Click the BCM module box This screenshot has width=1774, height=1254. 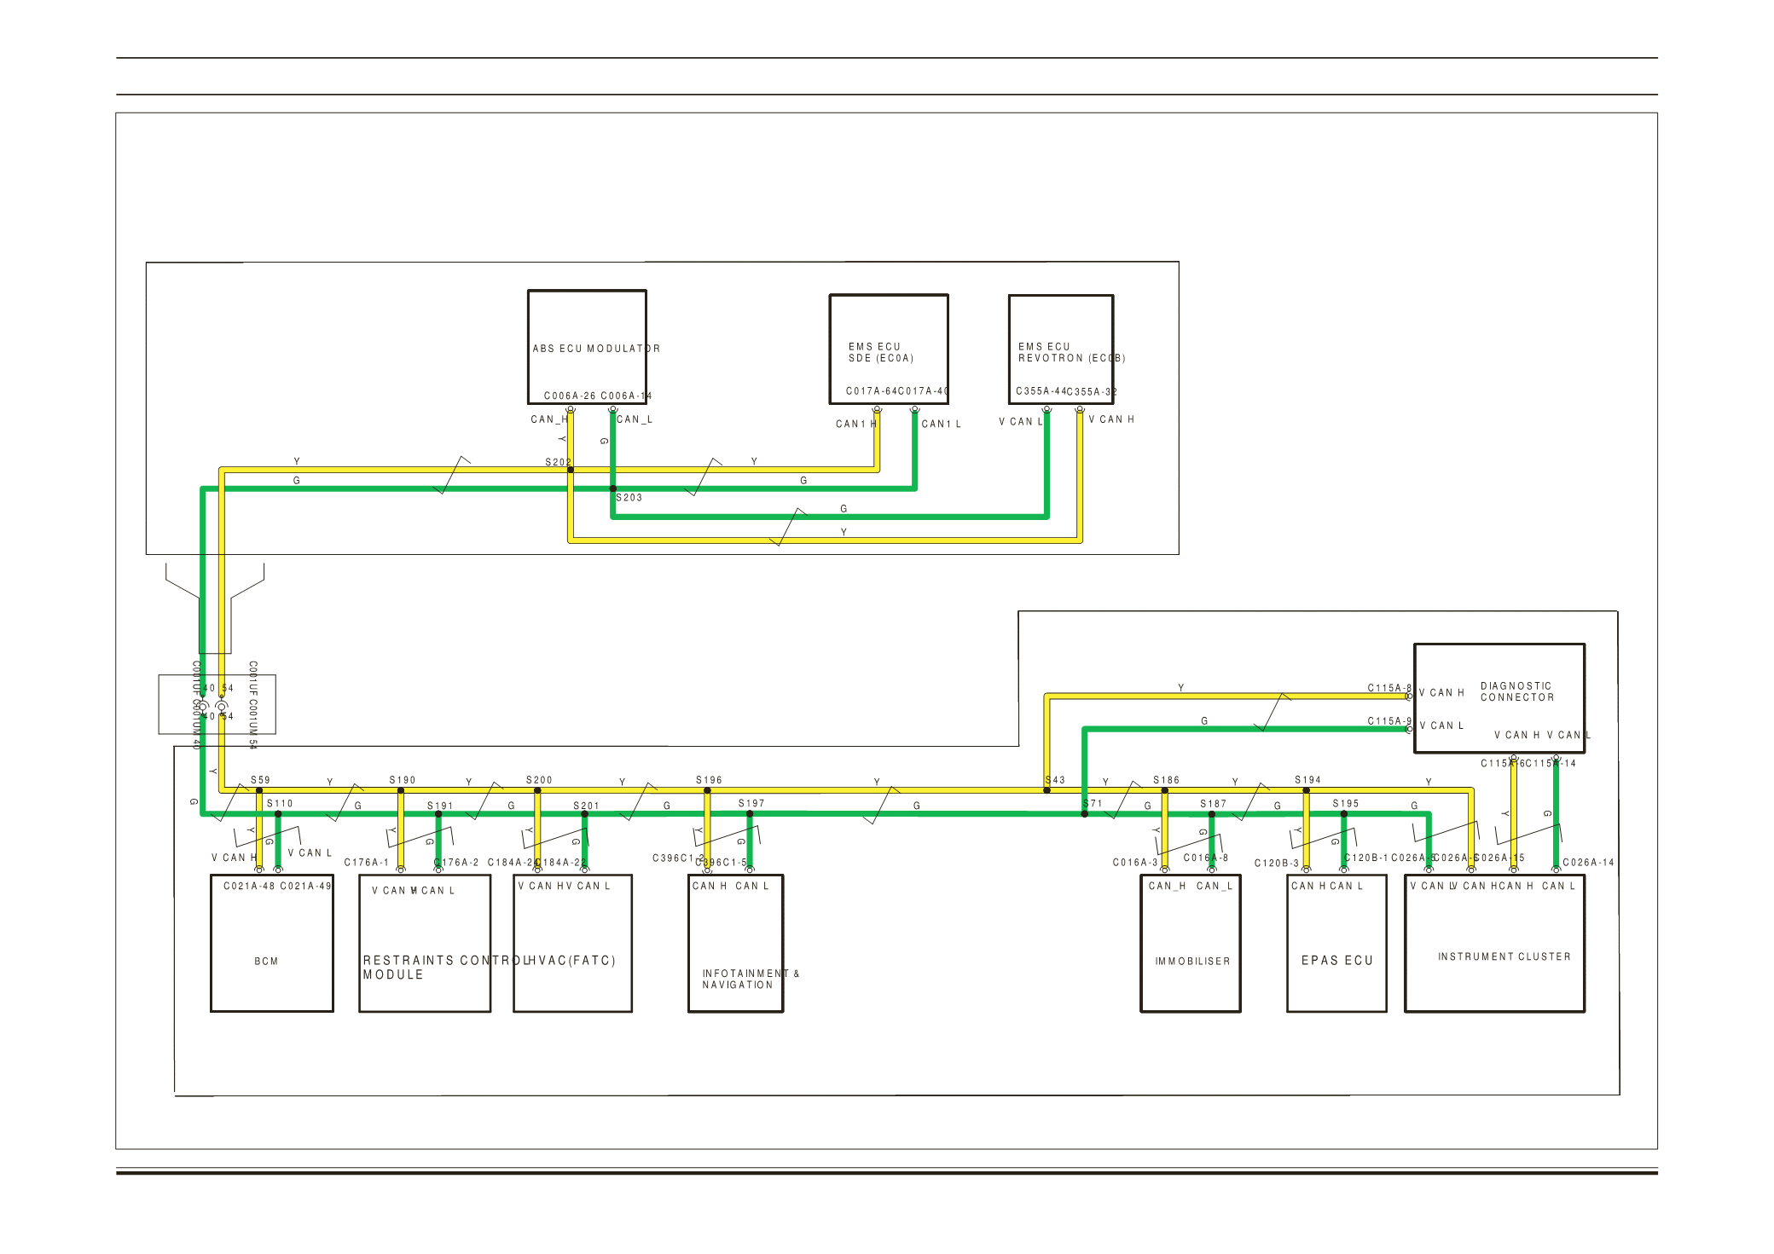271,943
